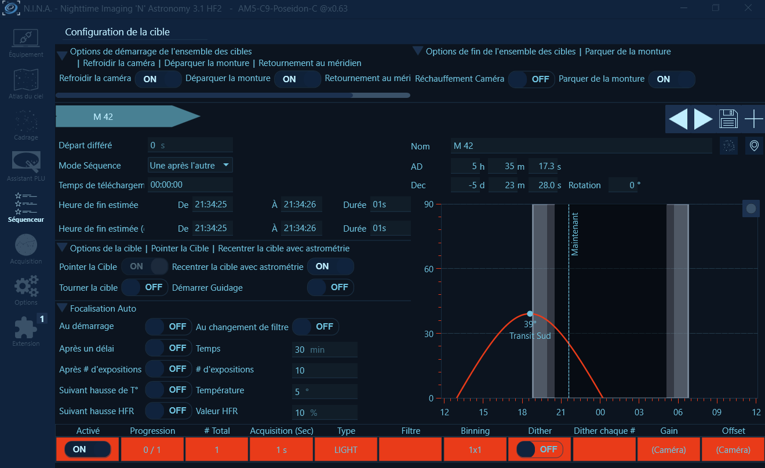Toggle the Refroidir la caméra switch
765x468 pixels.
click(158, 79)
